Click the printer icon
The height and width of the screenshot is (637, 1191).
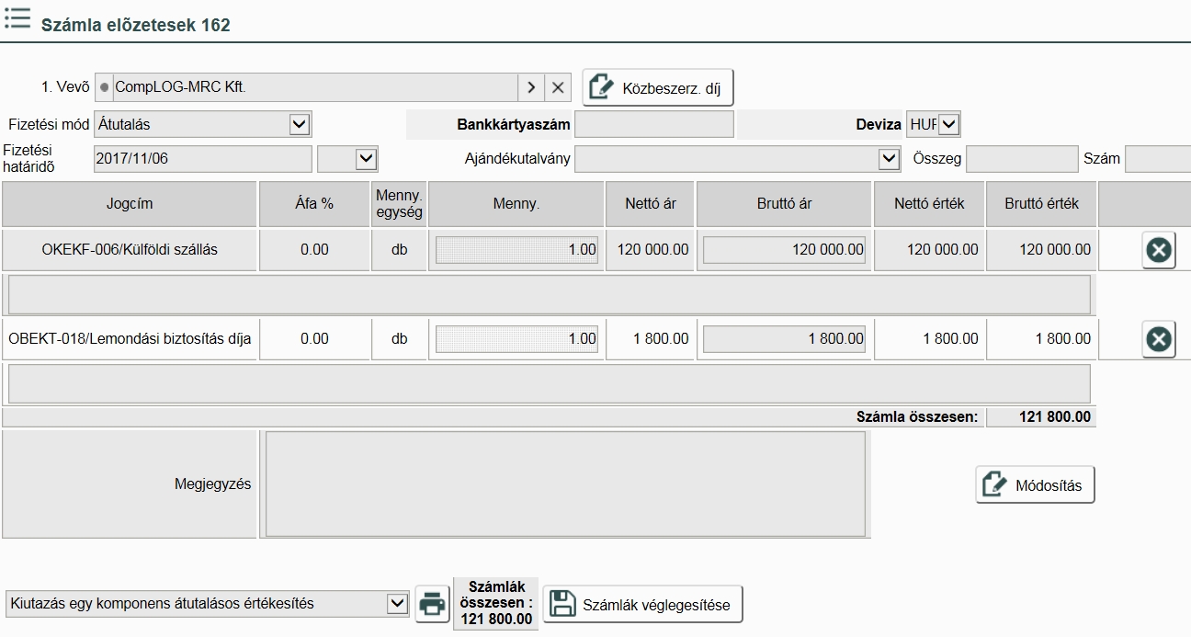430,604
